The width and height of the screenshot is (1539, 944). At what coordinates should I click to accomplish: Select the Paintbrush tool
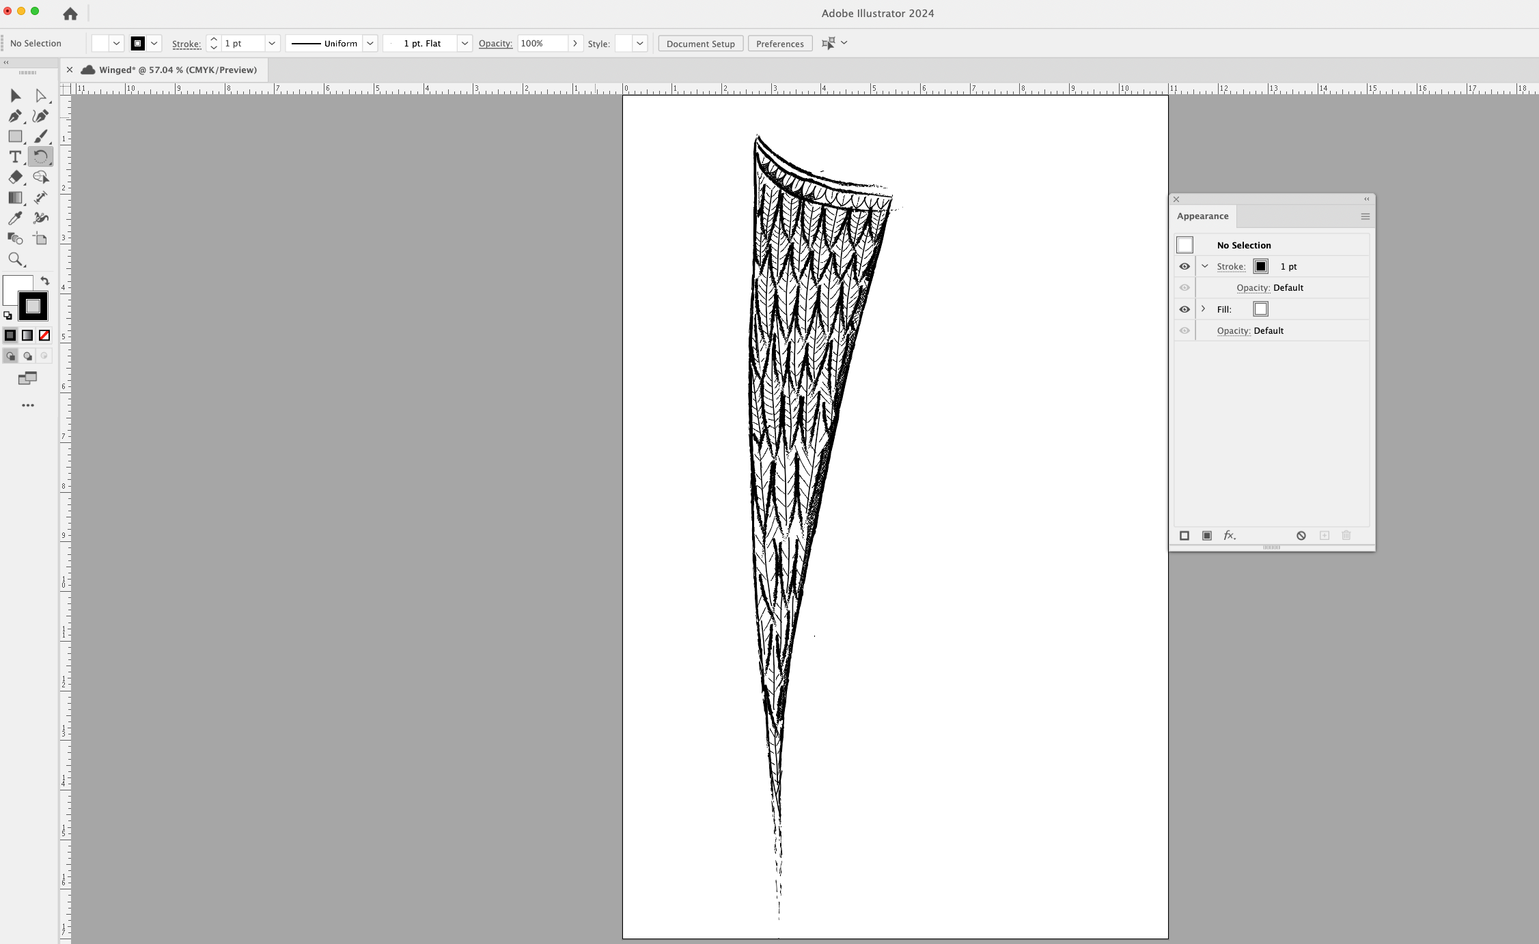tap(41, 136)
